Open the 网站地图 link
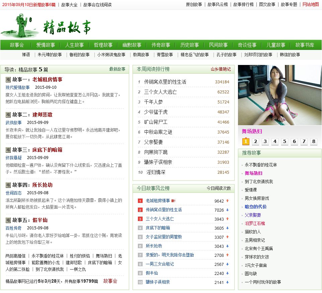 [x=311, y=4]
